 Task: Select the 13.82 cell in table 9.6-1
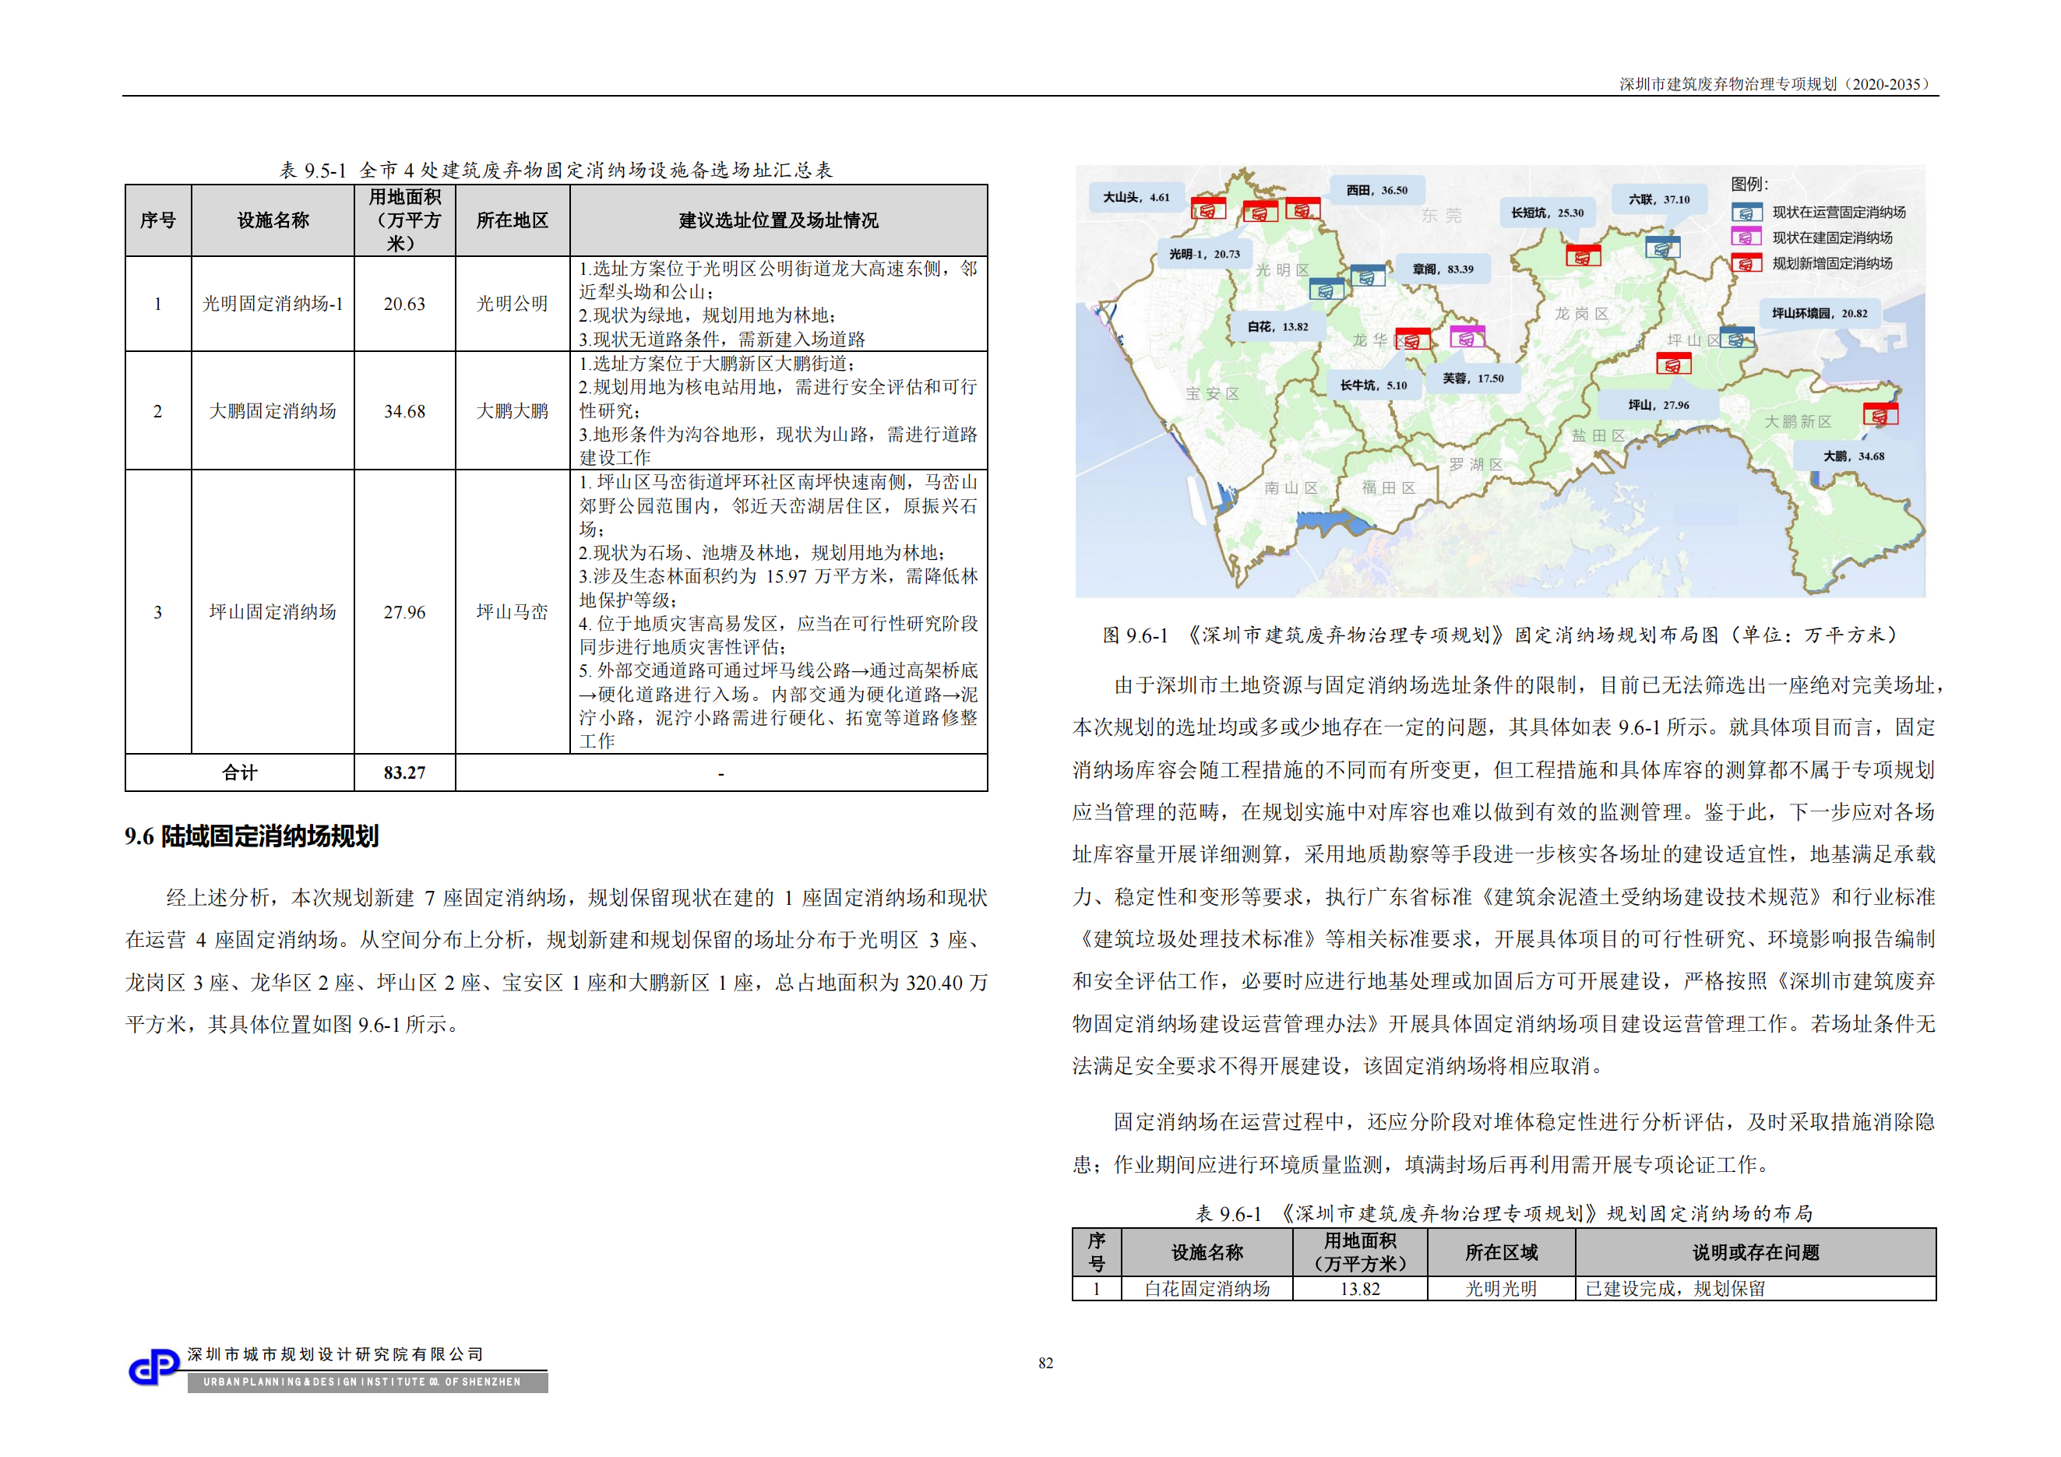pyautogui.click(x=1360, y=1288)
